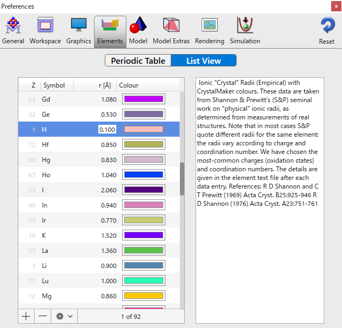The height and width of the screenshot is (328, 342).
Task: Open the General preferences pane
Action: [x=13, y=31]
